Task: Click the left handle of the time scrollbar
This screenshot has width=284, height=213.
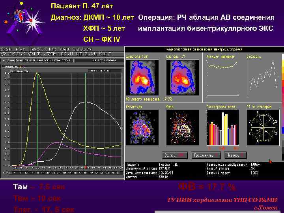Action: [11, 173]
